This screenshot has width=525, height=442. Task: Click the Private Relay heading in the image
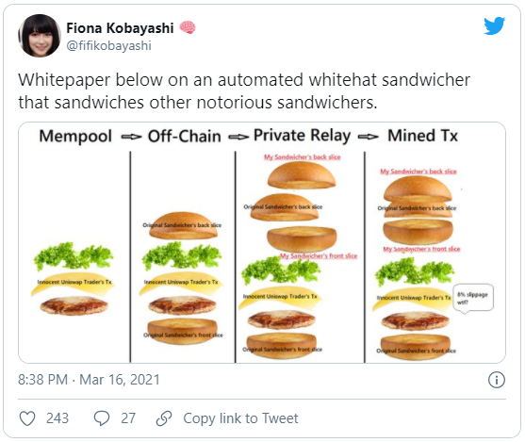[x=302, y=136]
